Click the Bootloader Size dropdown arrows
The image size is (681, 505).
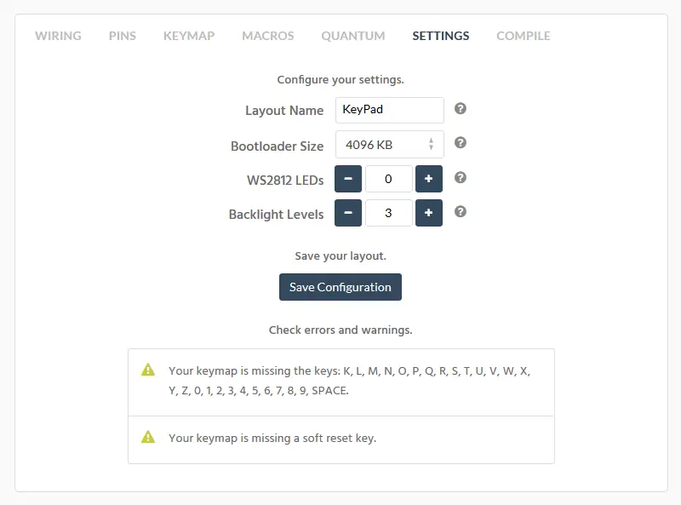pyautogui.click(x=431, y=144)
